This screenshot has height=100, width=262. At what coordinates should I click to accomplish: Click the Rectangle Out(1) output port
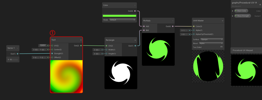[x=135, y=46]
